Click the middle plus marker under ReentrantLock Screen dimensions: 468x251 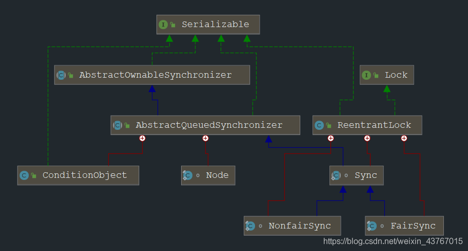[x=367, y=138]
